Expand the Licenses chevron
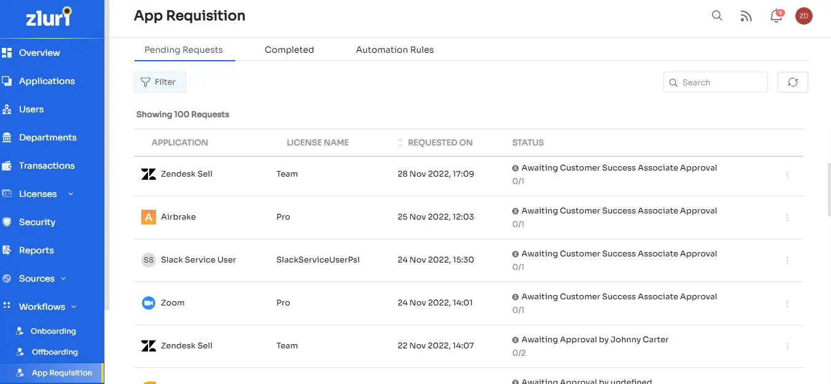Screen dimensions: 831x384 (70, 194)
